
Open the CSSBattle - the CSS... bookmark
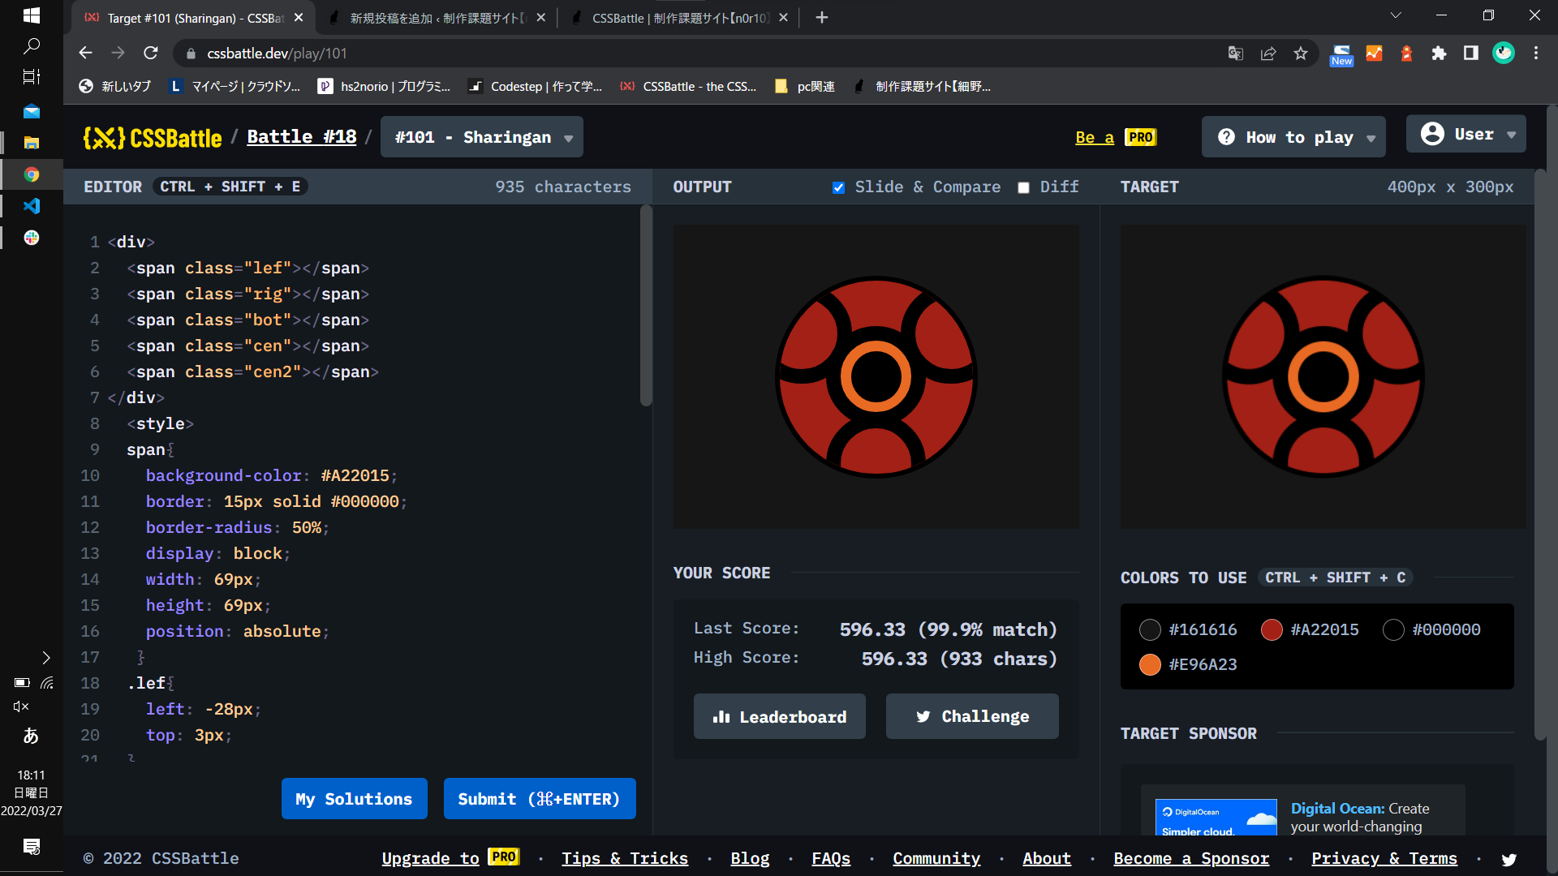688,87
